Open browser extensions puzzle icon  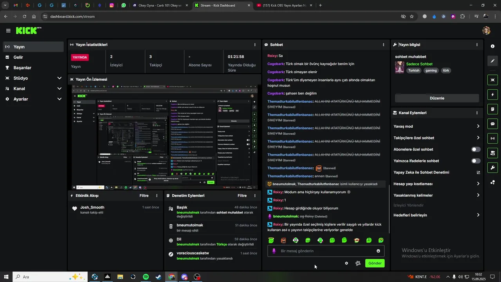(463, 16)
